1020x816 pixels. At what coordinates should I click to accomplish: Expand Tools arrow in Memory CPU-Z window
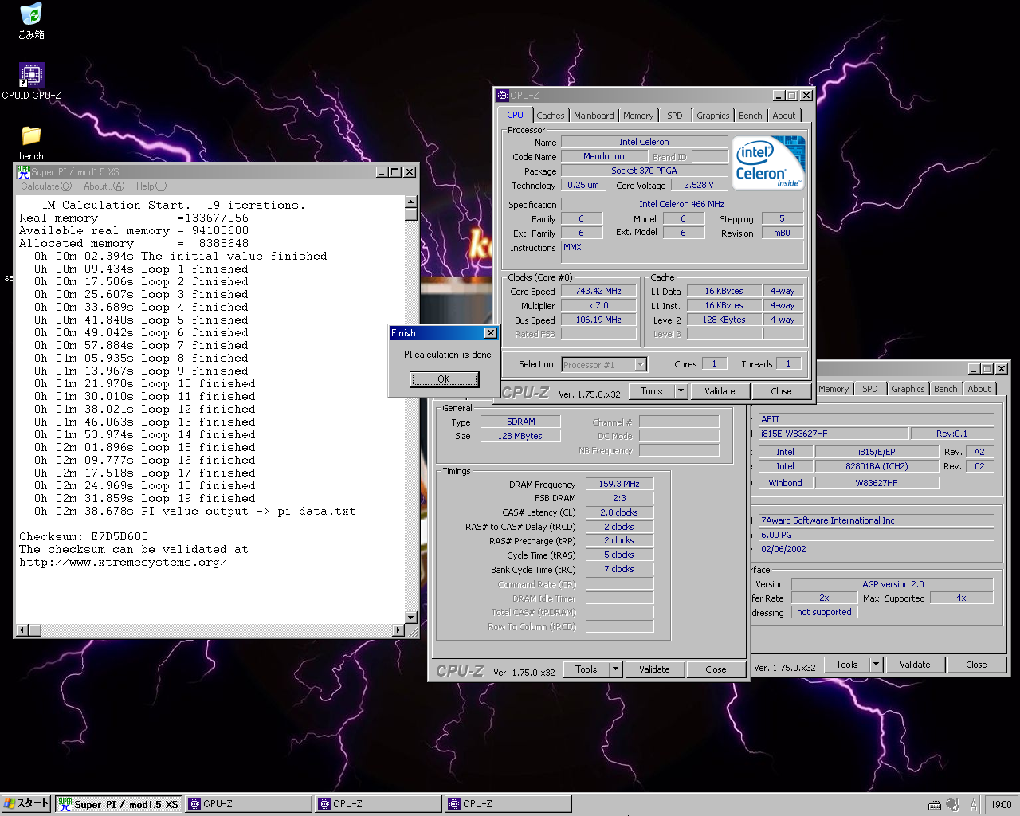click(x=616, y=669)
